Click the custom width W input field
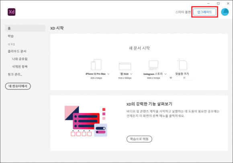 point(176,78)
